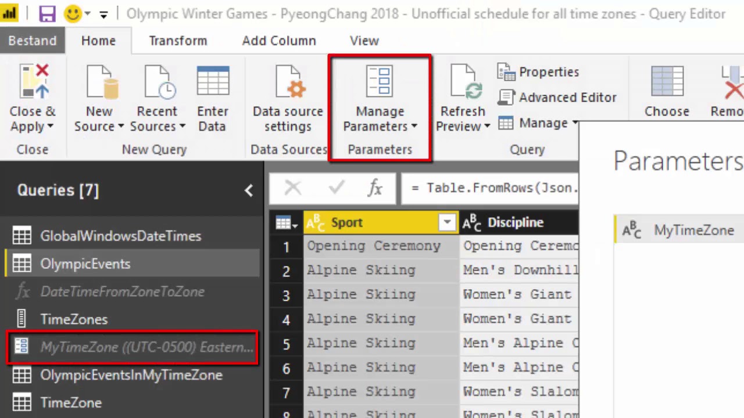
Task: Open query Properties
Action: [538, 72]
